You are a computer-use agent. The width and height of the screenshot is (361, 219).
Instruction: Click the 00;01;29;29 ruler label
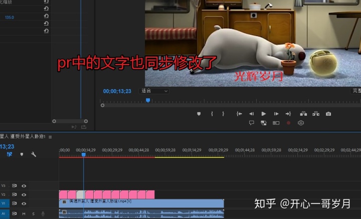218,150
